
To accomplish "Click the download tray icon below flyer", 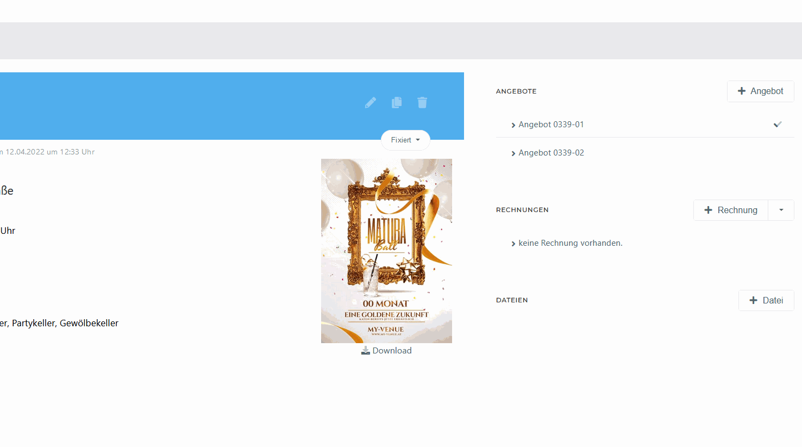I will click(366, 351).
